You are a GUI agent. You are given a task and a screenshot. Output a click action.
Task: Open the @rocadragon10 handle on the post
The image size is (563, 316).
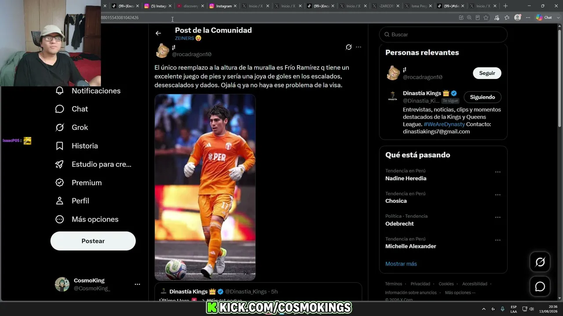click(x=192, y=54)
